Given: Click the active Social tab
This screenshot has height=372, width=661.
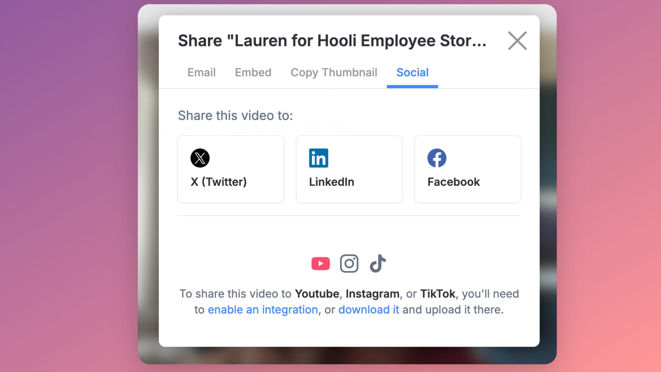Looking at the screenshot, I should [x=412, y=72].
